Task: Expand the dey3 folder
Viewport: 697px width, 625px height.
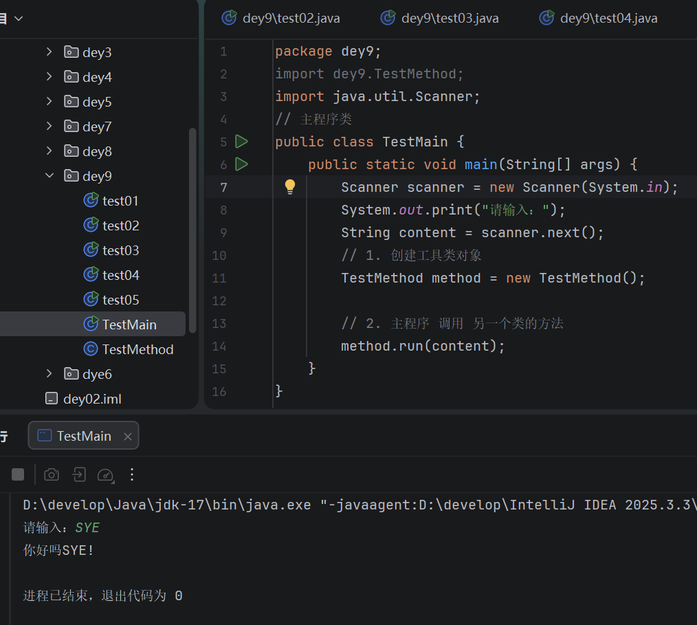Action: pyautogui.click(x=49, y=52)
